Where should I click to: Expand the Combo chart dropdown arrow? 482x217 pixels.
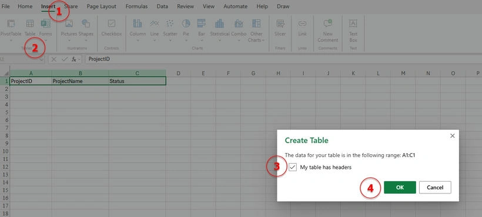point(239,40)
